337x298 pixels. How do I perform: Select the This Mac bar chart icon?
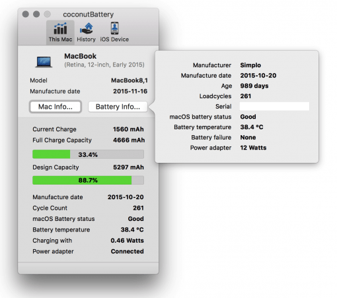(60, 28)
